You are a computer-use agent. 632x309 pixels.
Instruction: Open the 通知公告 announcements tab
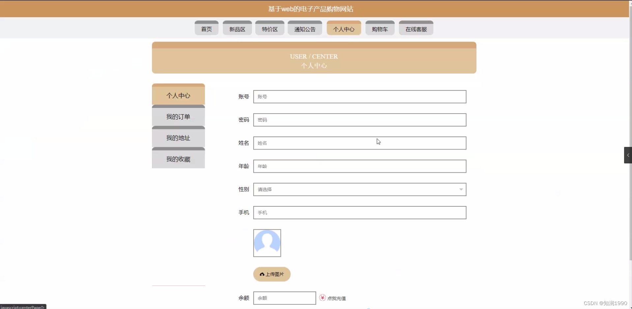click(305, 29)
